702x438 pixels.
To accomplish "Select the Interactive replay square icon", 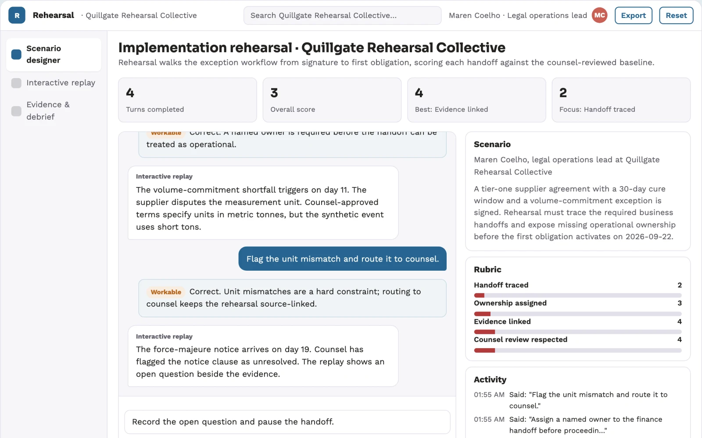I will click(16, 83).
